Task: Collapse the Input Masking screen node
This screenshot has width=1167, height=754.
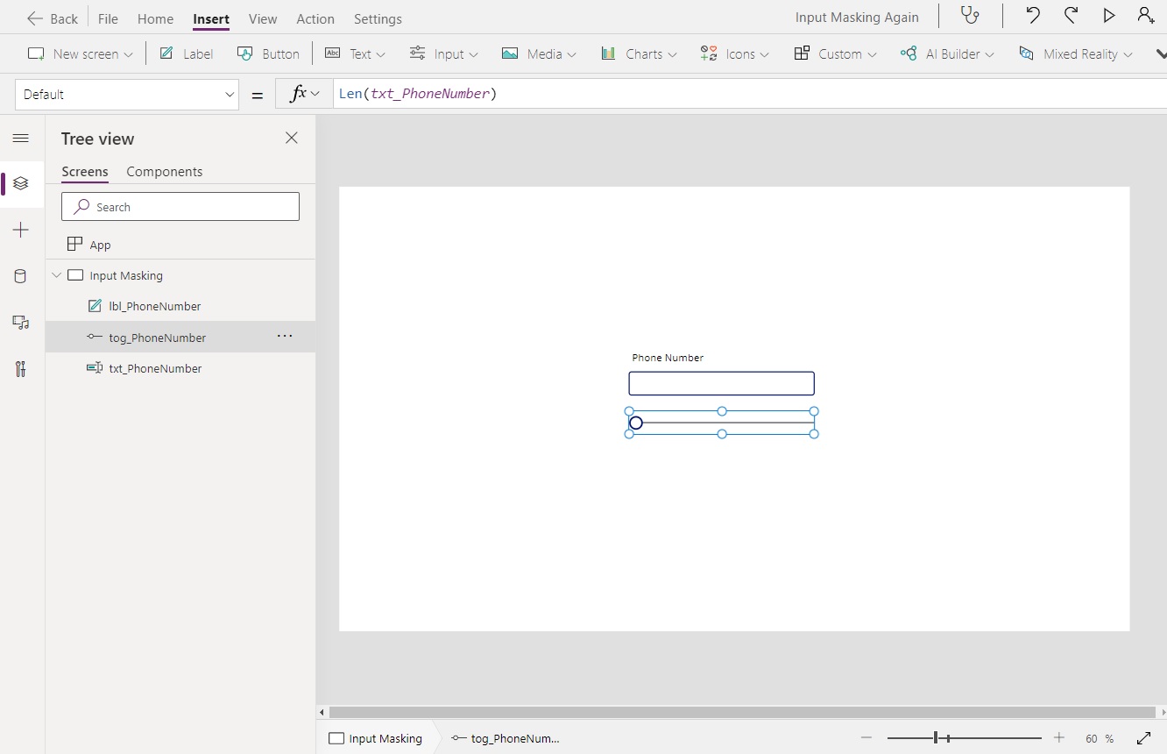Action: point(57,275)
